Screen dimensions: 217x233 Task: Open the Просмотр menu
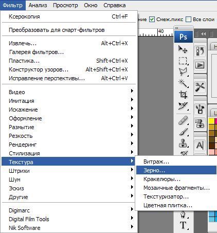pyautogui.click(x=65, y=5)
